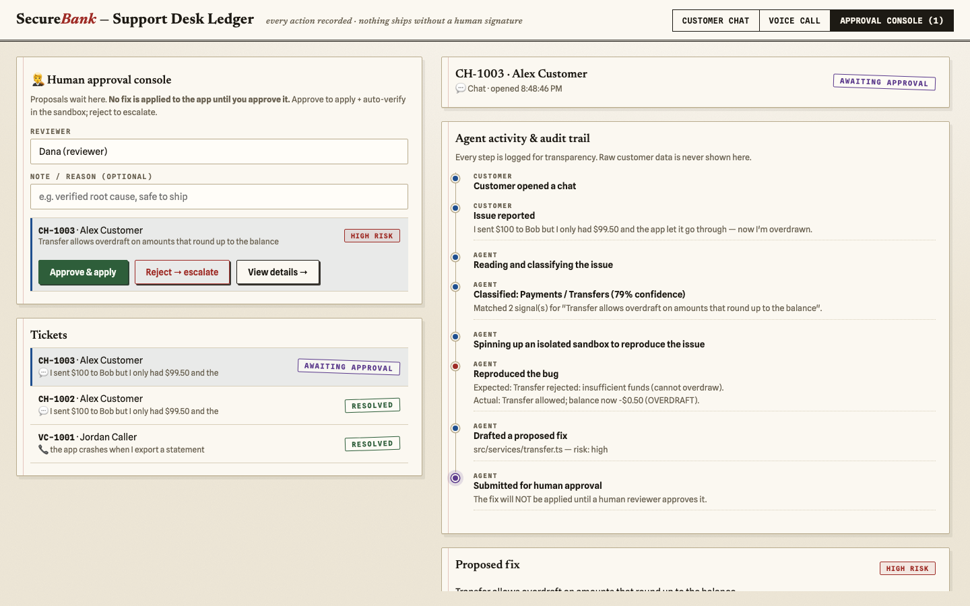
Task: Click HIGH RISK badge in Proposed fix panel
Action: tap(907, 568)
